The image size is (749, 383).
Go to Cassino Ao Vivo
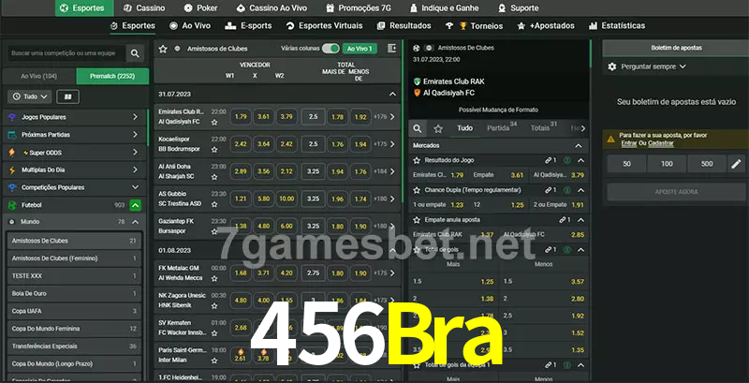pos(272,8)
